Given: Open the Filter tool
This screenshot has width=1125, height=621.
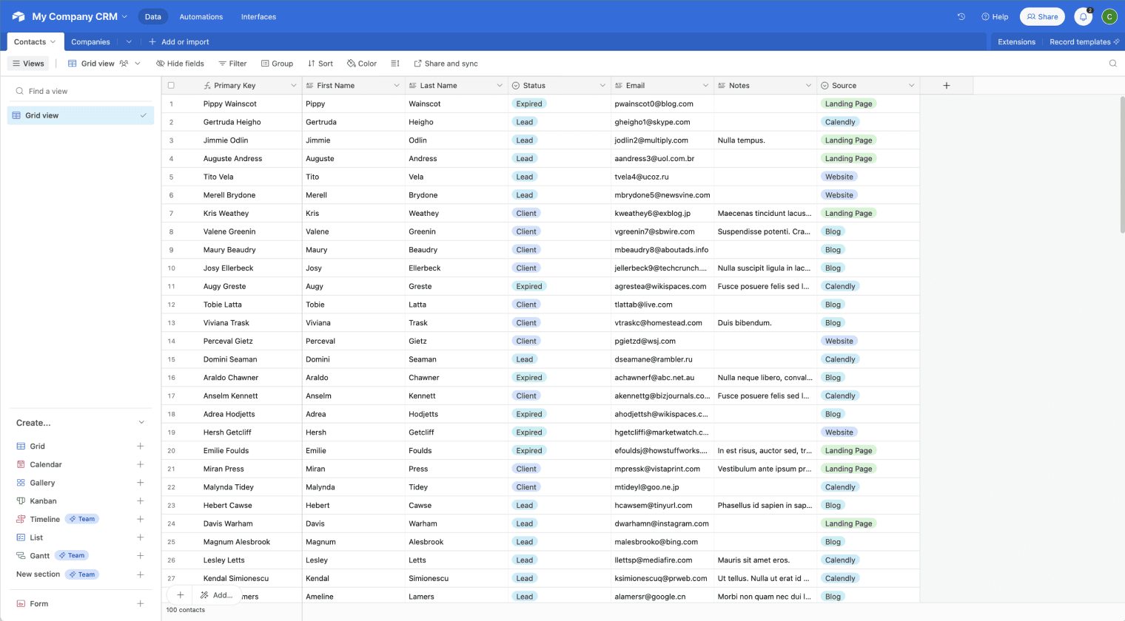Looking at the screenshot, I should pos(232,64).
